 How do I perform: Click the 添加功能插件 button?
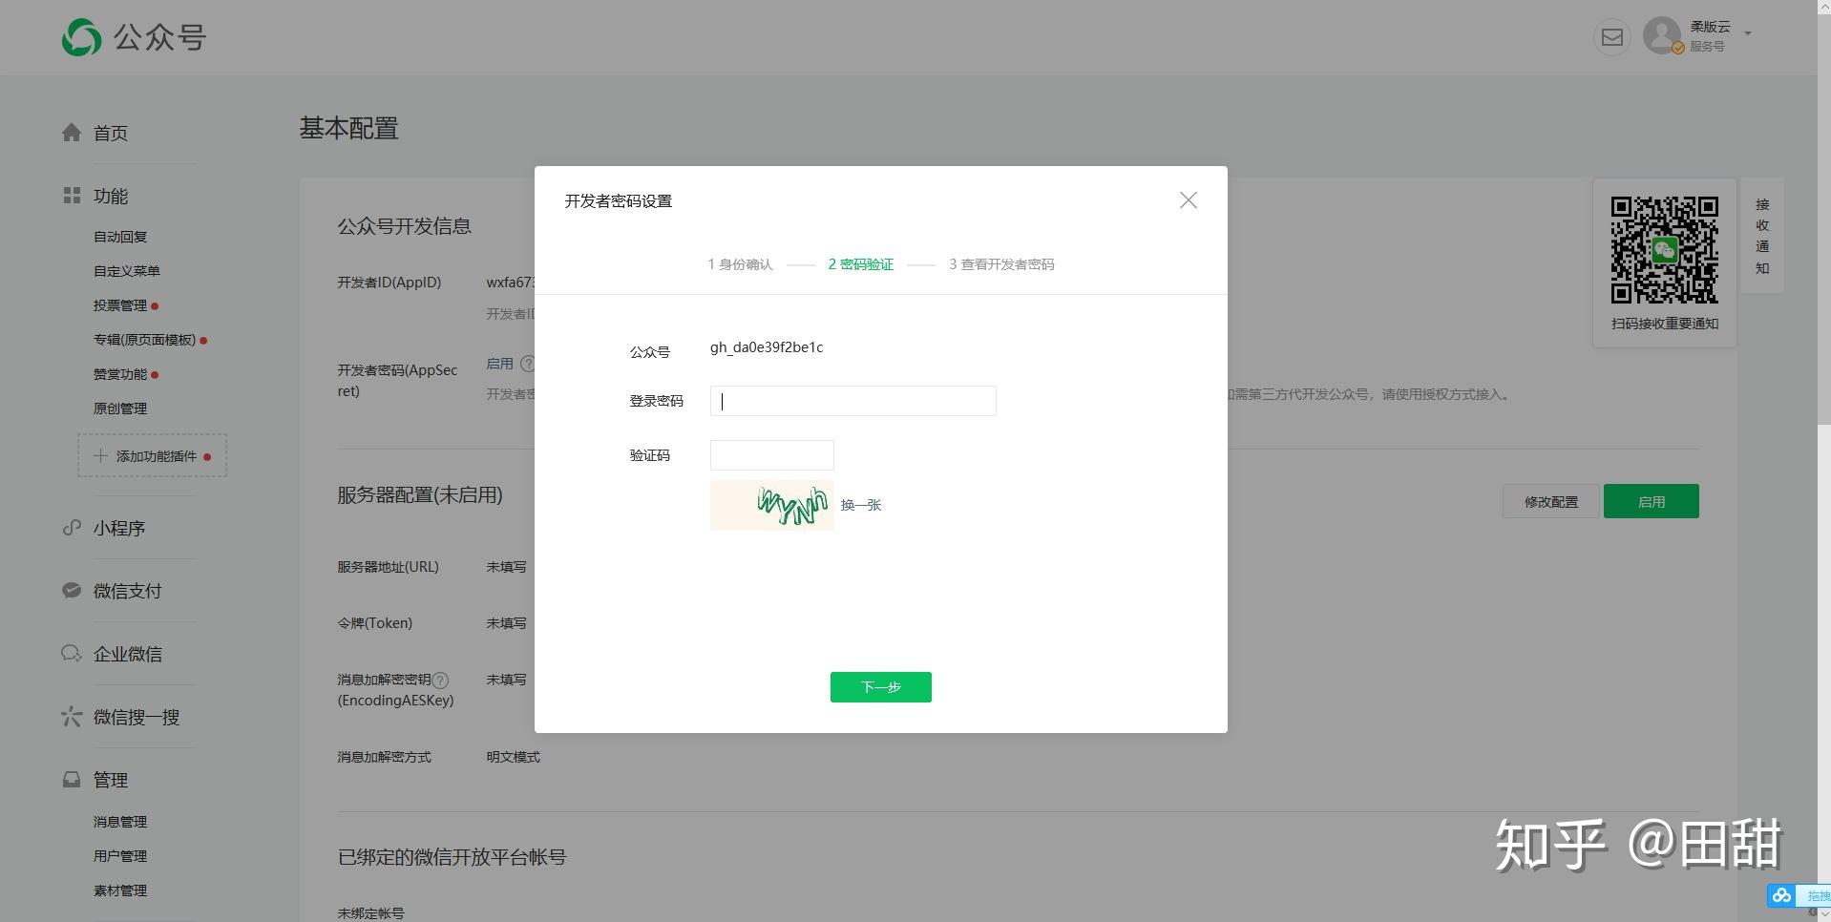click(x=152, y=456)
